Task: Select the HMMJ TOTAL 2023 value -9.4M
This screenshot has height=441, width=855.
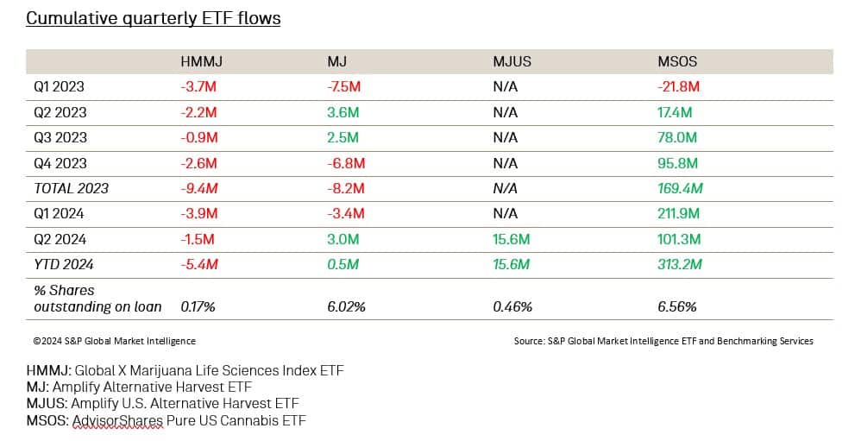Action: pos(198,188)
